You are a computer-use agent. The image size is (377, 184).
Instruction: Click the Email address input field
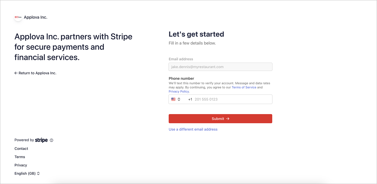220,67
